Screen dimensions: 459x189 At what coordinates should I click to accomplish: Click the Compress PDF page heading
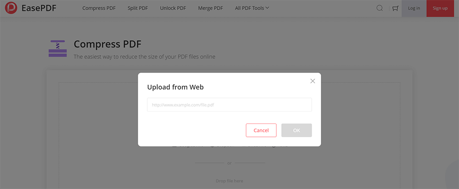[x=107, y=44]
